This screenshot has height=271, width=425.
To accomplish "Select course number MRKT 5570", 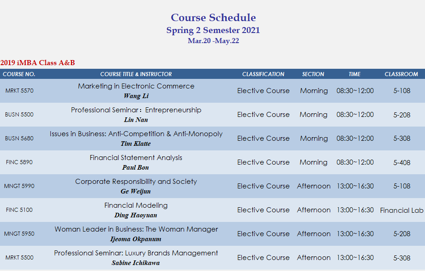I will [20, 91].
